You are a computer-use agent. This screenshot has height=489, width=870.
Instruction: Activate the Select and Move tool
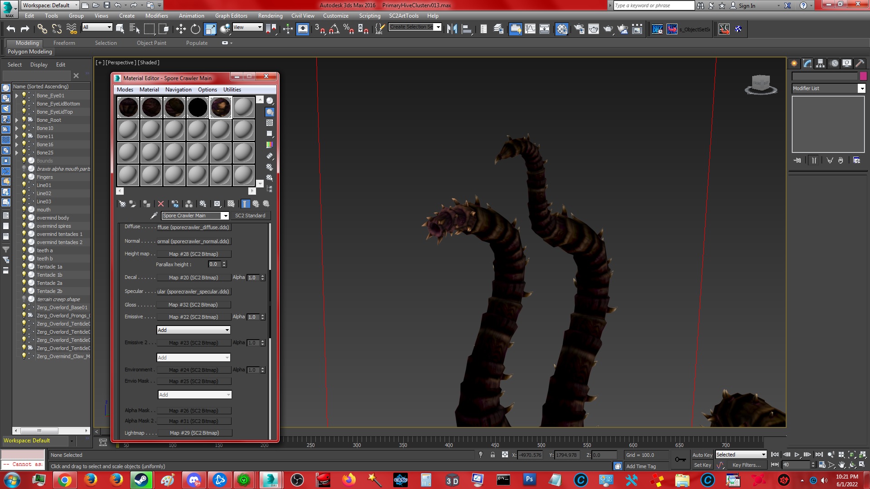point(181,29)
